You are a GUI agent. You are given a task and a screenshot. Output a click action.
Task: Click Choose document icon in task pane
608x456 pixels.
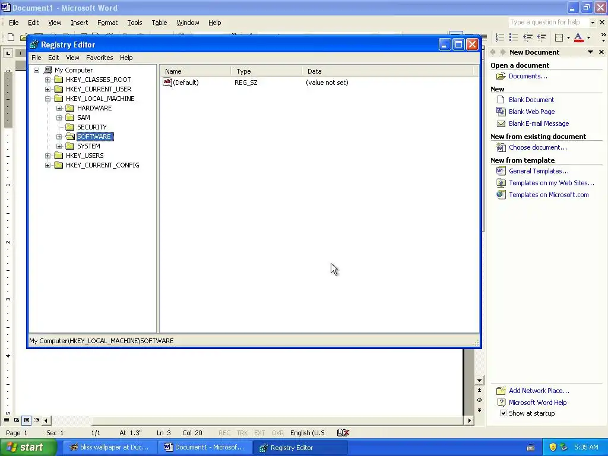click(501, 147)
